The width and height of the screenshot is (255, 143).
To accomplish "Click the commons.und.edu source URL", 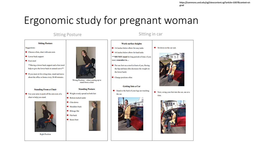I will coord(215,4).
